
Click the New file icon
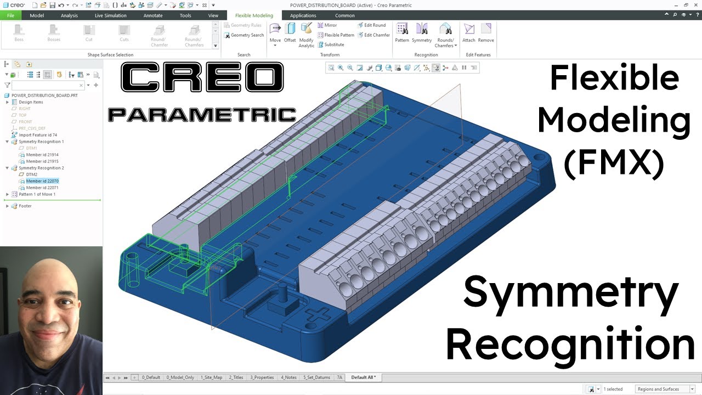pyautogui.click(x=35, y=5)
